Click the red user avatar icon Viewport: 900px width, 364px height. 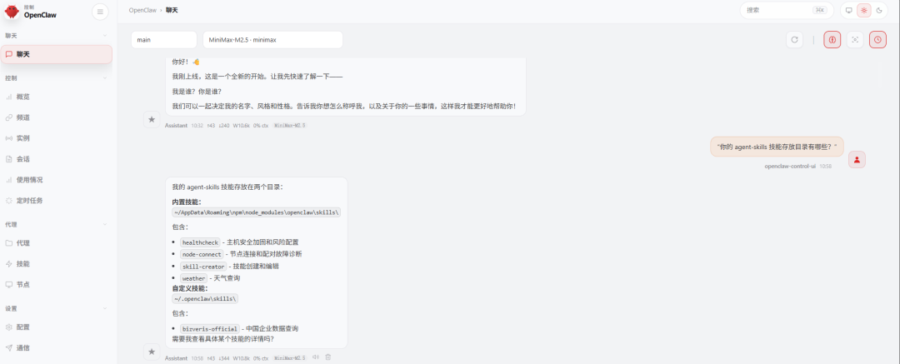pos(857,160)
